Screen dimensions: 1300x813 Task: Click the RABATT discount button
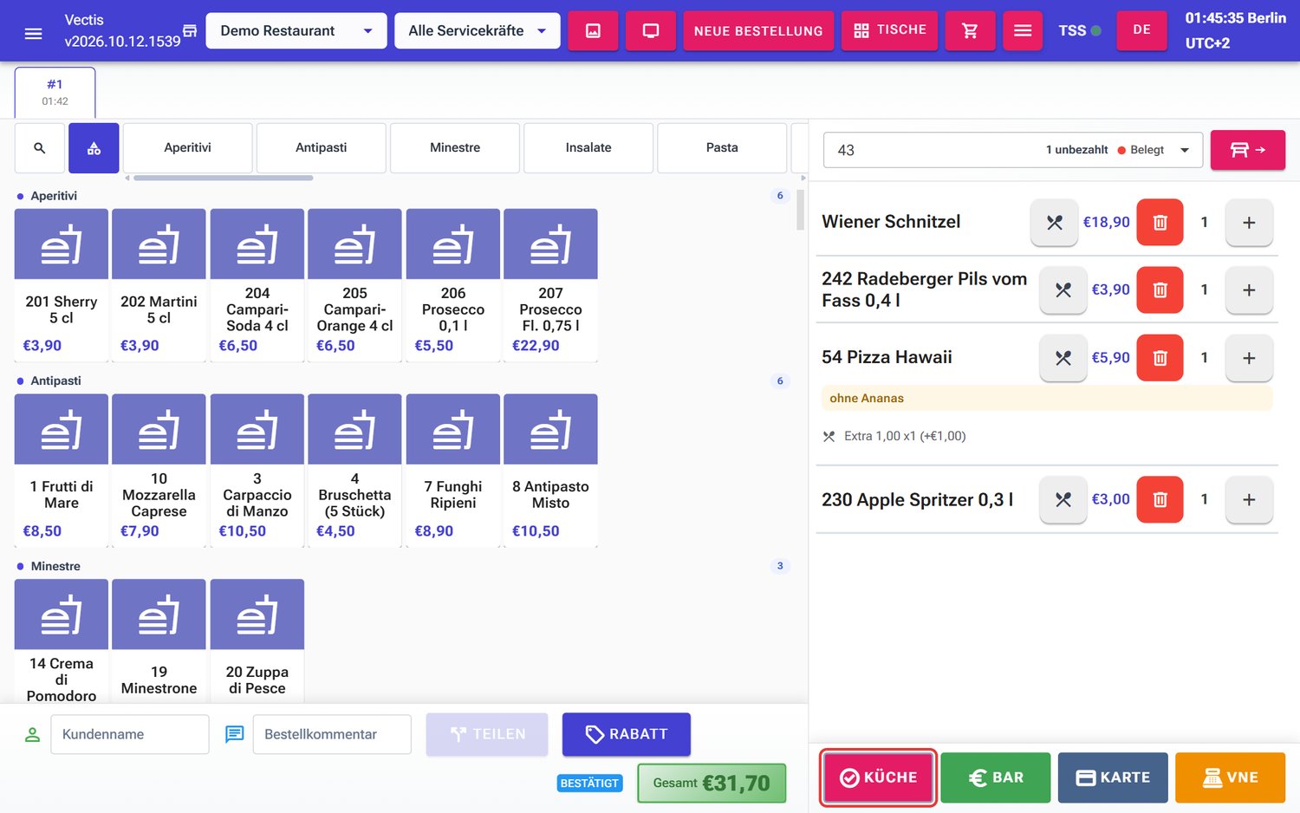[627, 734]
